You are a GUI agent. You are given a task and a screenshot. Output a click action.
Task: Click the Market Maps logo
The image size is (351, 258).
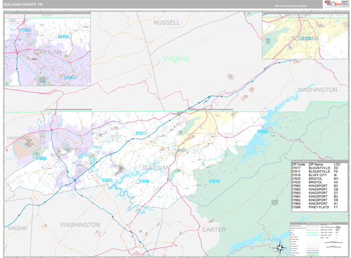(335, 4)
